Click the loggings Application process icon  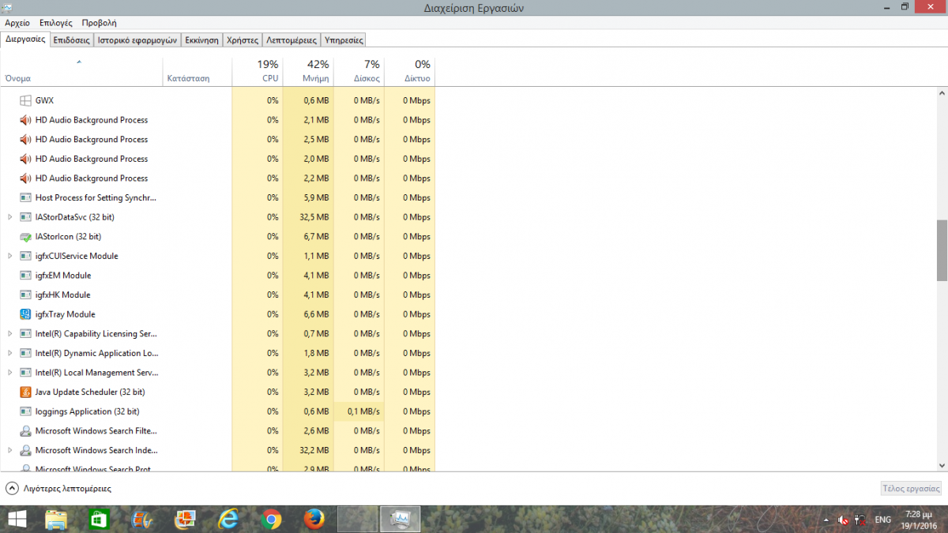point(25,411)
